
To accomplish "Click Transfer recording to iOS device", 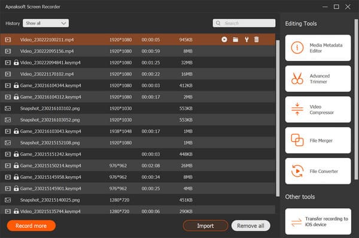I will [318, 221].
